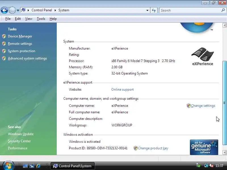Click the eXPerience OEM logo
Viewport: 227px width, 170px height.
[203, 56]
